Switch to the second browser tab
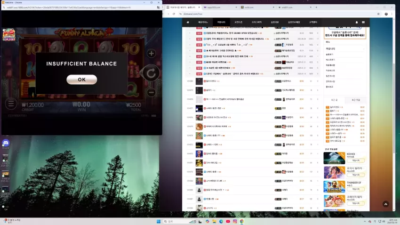 (x=220, y=8)
